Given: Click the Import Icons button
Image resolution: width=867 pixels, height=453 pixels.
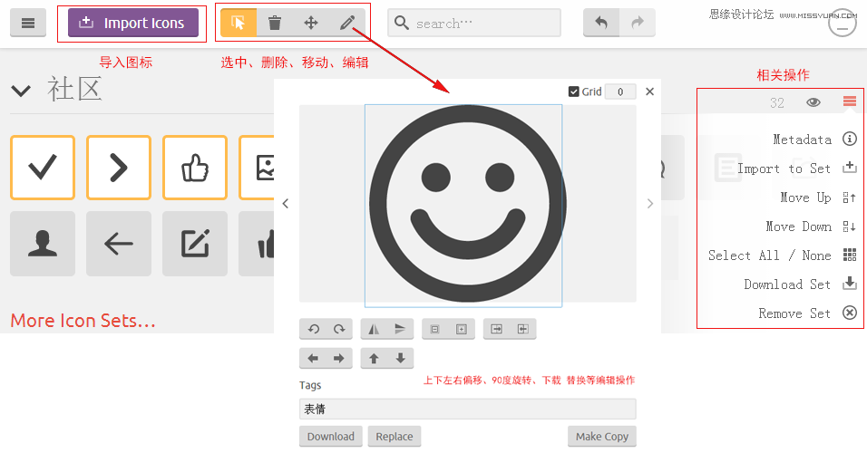Looking at the screenshot, I should pyautogui.click(x=133, y=24).
